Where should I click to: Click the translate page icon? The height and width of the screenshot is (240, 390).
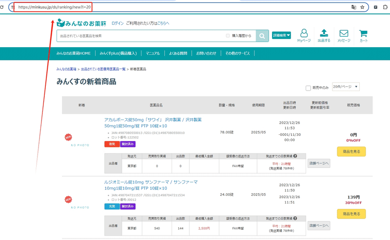tap(354, 7)
